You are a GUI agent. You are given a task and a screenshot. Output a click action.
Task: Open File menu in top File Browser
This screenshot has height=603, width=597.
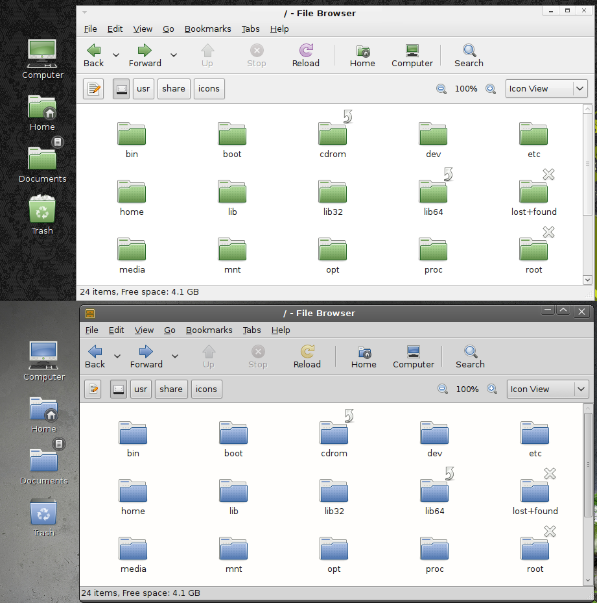coord(90,29)
